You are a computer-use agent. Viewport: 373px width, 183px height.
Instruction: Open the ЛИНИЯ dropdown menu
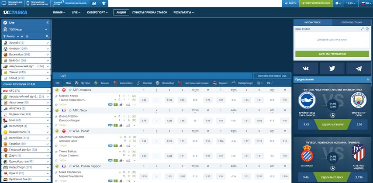point(59,12)
